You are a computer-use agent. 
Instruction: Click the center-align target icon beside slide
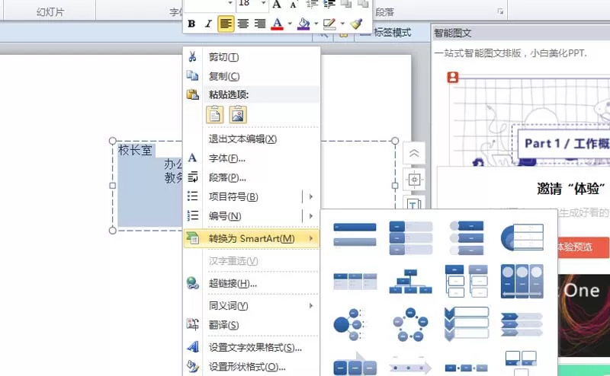click(414, 180)
